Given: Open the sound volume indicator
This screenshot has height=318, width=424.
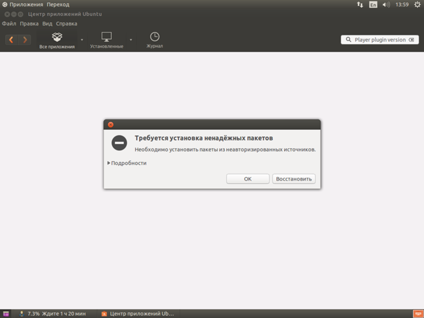Looking at the screenshot, I should tap(386, 5).
